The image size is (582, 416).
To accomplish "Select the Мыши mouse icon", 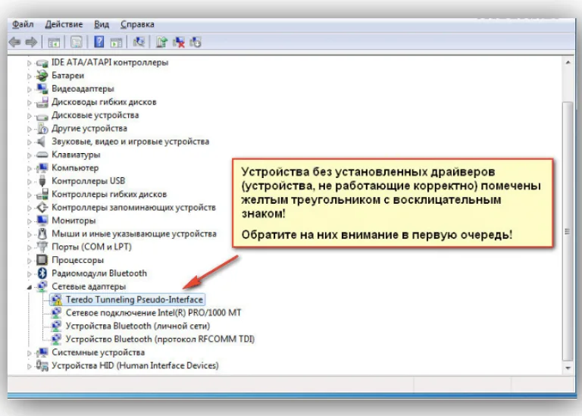I will [42, 234].
